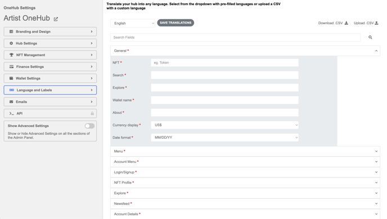
Task: Click the Emails envelope icon
Action: coord(11,102)
